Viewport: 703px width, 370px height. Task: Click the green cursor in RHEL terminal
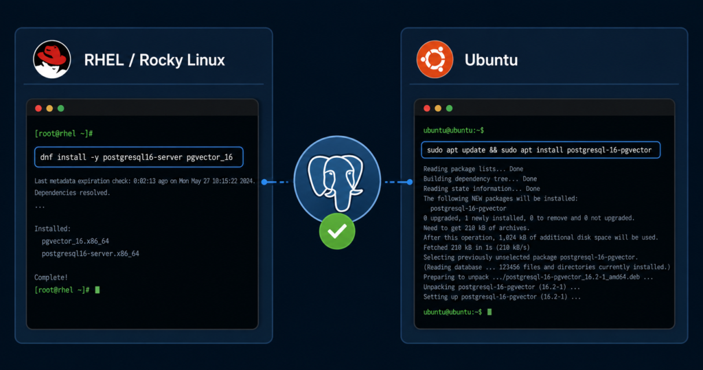[97, 290]
